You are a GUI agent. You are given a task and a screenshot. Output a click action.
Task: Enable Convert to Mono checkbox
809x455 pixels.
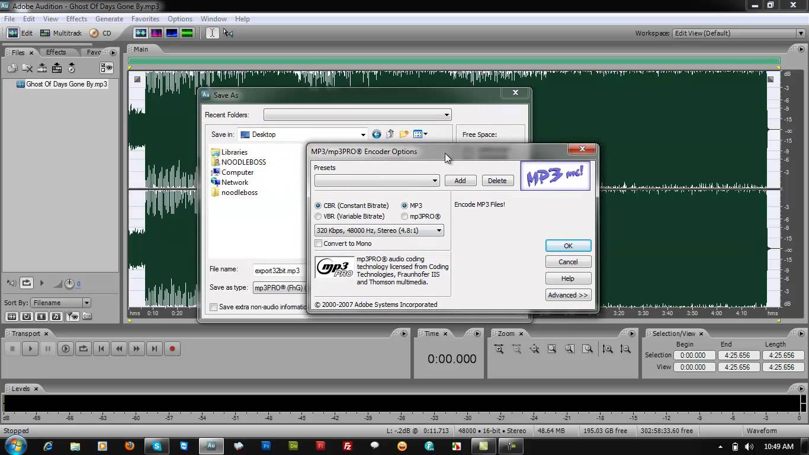point(319,243)
